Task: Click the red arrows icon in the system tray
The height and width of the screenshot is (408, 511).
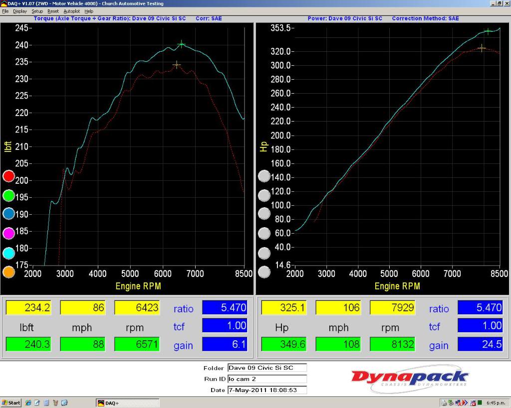Action: tap(464, 403)
